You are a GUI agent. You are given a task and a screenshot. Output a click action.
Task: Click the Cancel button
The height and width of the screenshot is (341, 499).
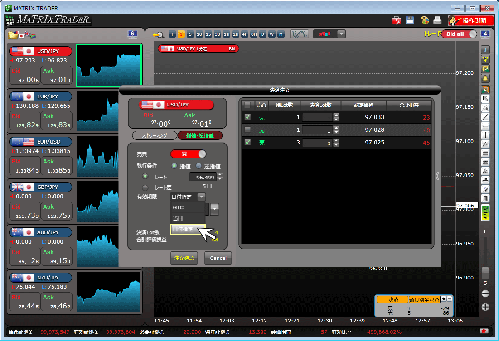tap(218, 258)
